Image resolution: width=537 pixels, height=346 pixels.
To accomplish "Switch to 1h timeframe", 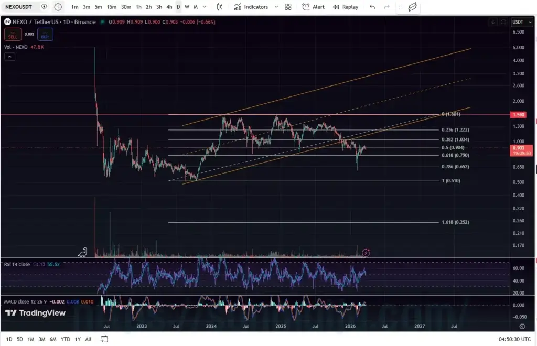I will tap(138, 7).
